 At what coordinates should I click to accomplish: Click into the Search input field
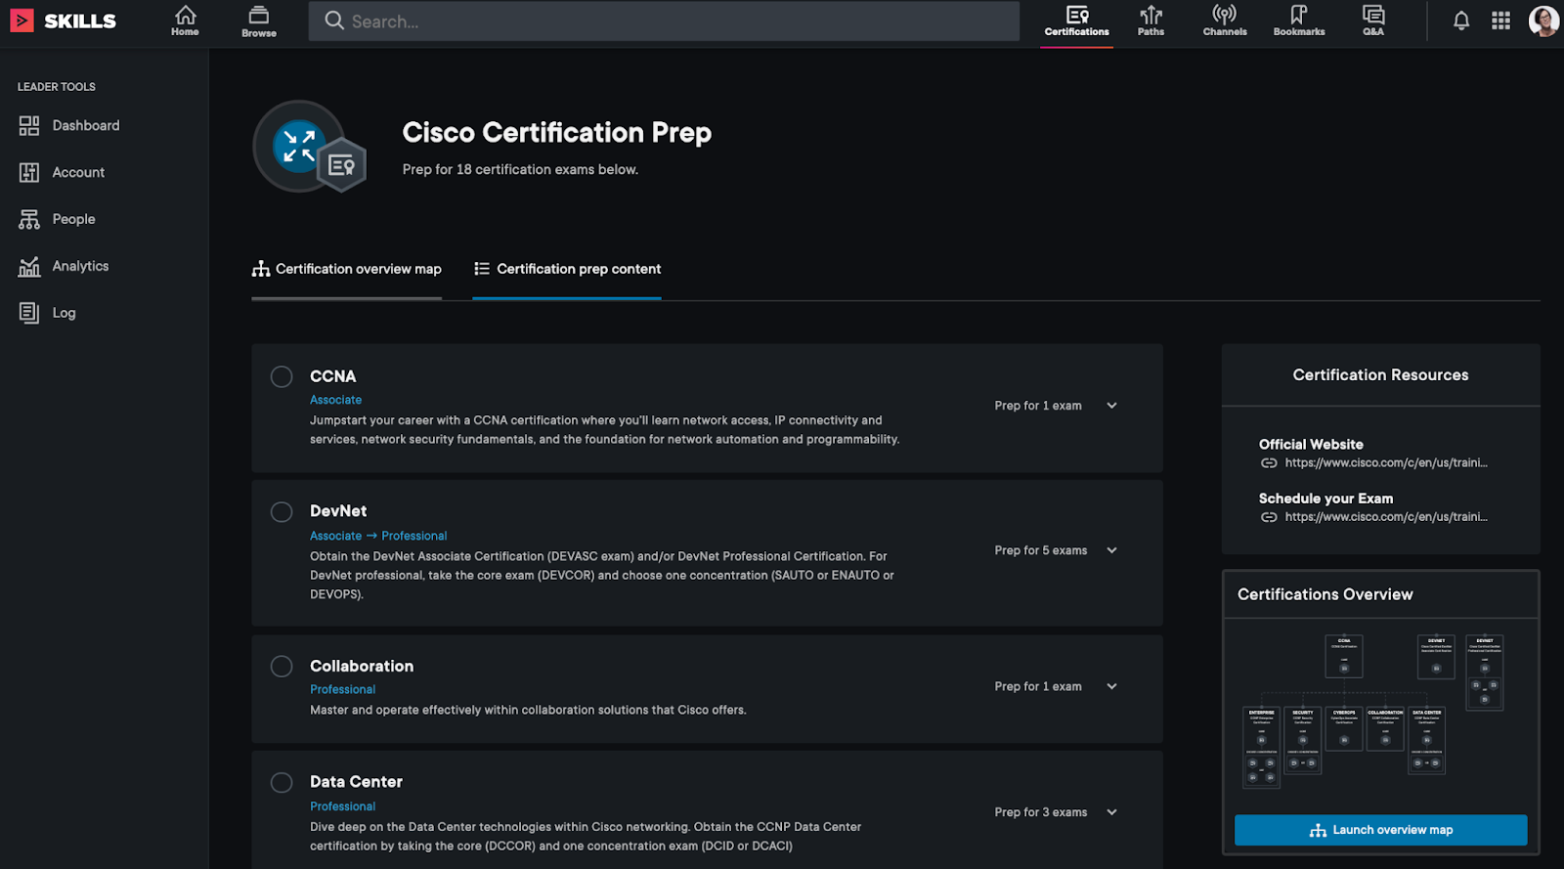665,21
